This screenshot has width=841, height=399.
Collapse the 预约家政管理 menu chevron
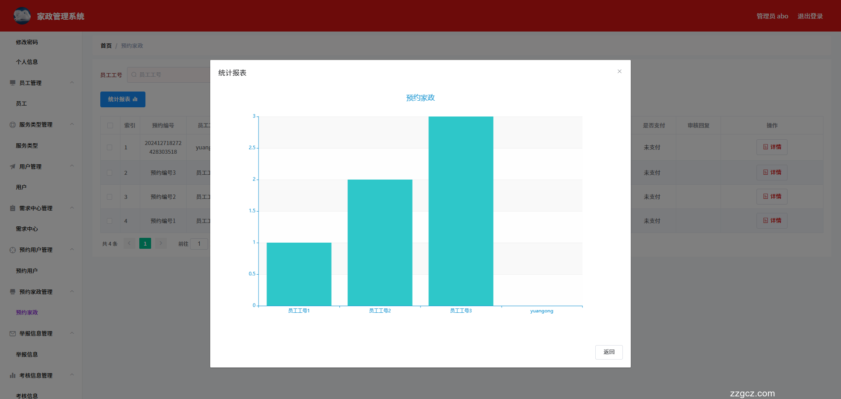pyautogui.click(x=72, y=292)
